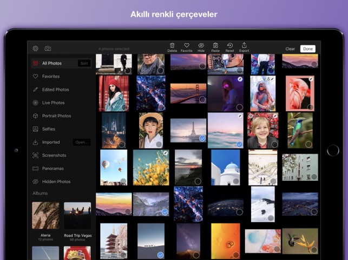Switch to Portrait Photos category
Screen dimensions: 348x260
coord(57,116)
